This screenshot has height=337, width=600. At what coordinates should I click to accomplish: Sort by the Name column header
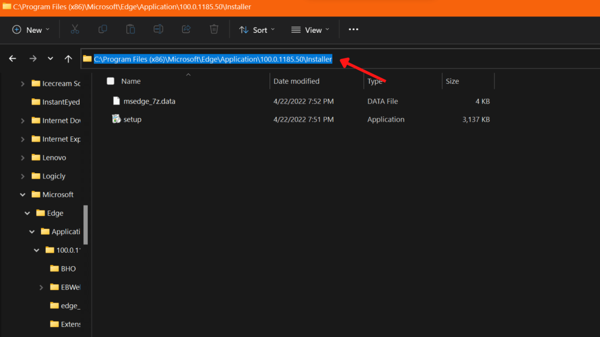pyautogui.click(x=131, y=81)
